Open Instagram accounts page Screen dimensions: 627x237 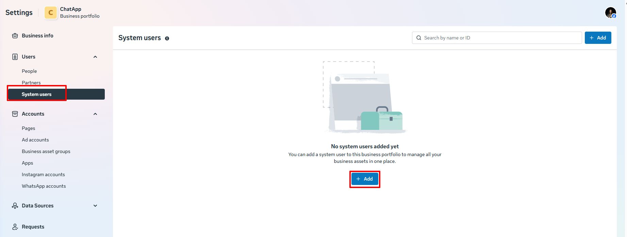point(43,174)
